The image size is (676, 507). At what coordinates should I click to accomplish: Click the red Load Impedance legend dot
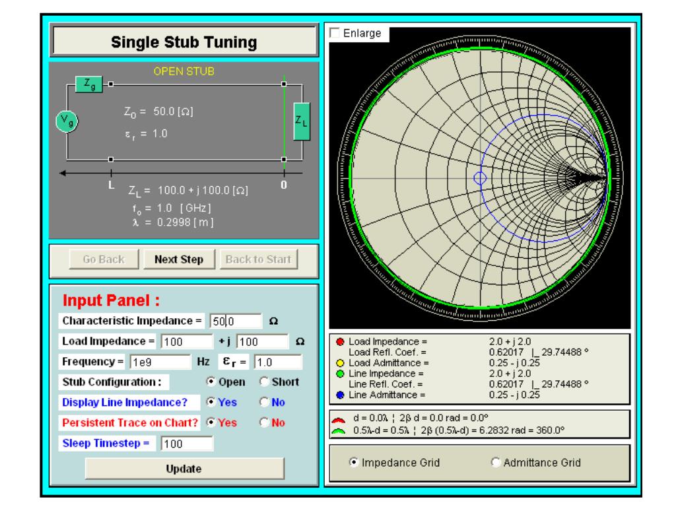point(340,341)
